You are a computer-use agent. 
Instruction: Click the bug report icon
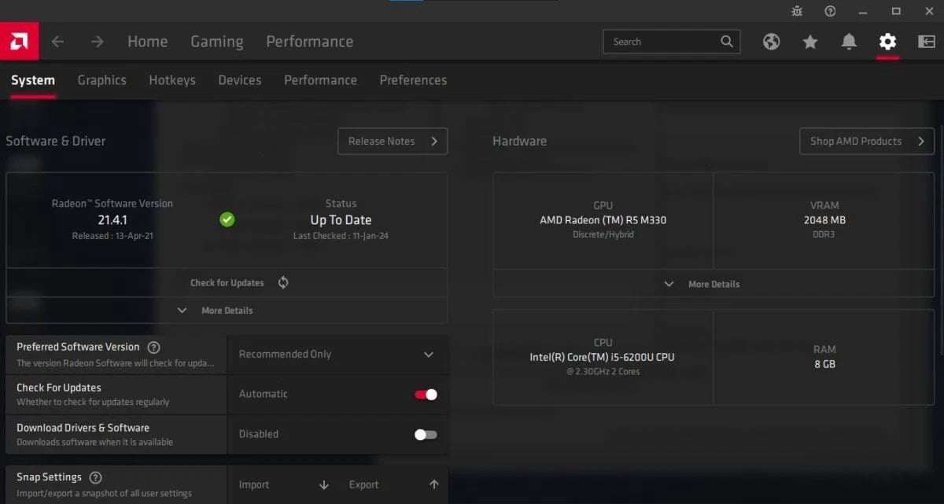(x=797, y=11)
